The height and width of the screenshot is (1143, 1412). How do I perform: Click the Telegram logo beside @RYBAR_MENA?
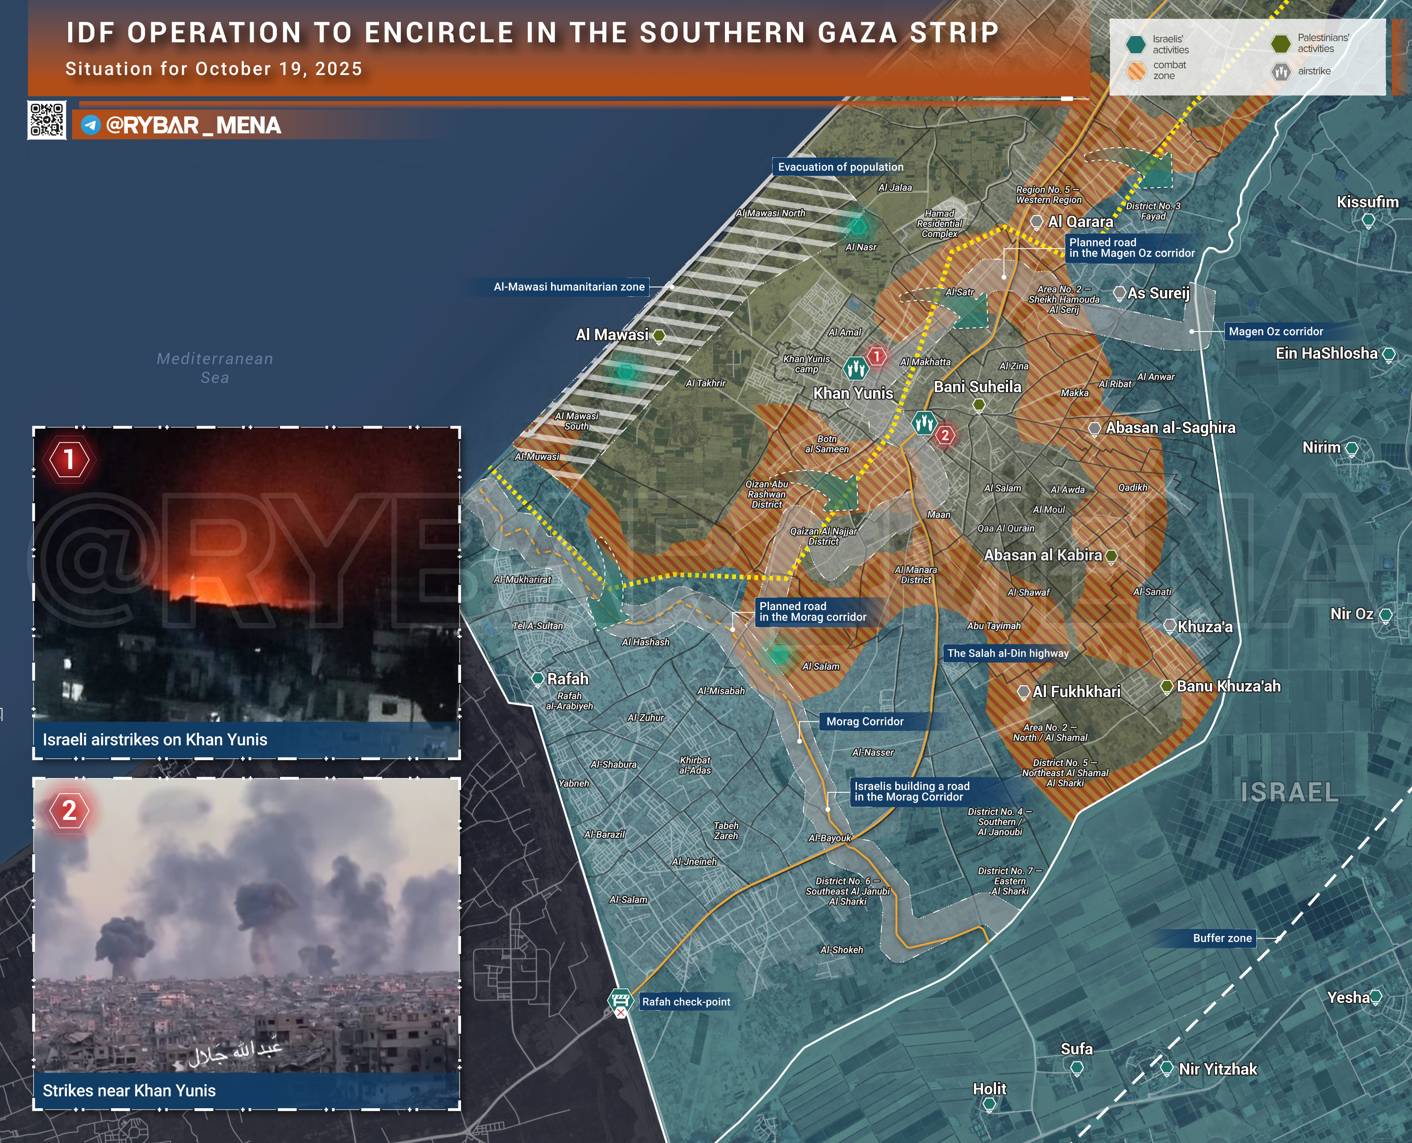coord(90,125)
